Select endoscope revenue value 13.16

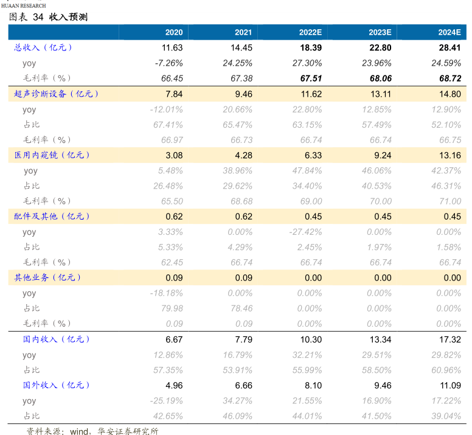[x=450, y=155]
